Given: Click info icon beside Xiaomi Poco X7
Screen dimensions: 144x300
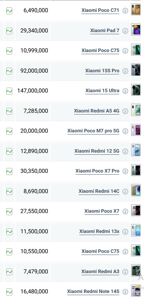Looking at the screenshot, I should click(125, 211).
